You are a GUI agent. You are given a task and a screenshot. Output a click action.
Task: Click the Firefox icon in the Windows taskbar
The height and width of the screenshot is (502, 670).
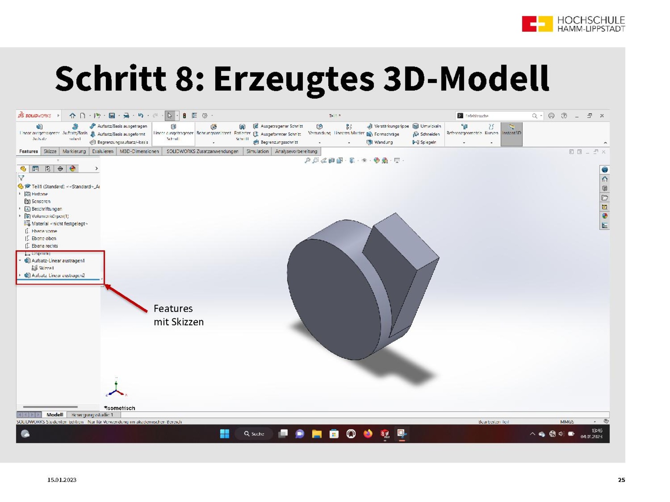(368, 434)
